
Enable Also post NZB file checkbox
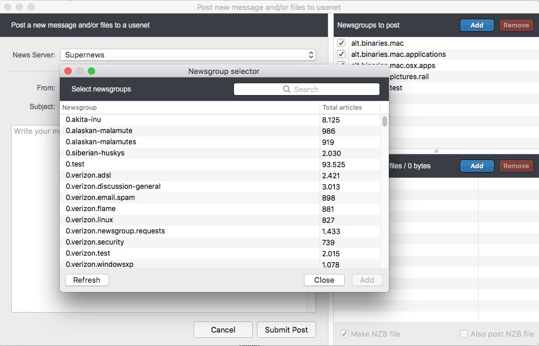click(464, 334)
